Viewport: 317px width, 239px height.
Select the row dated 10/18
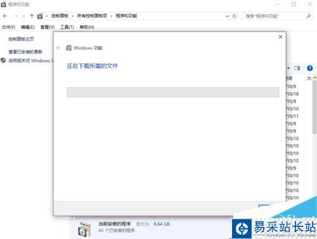click(x=292, y=94)
